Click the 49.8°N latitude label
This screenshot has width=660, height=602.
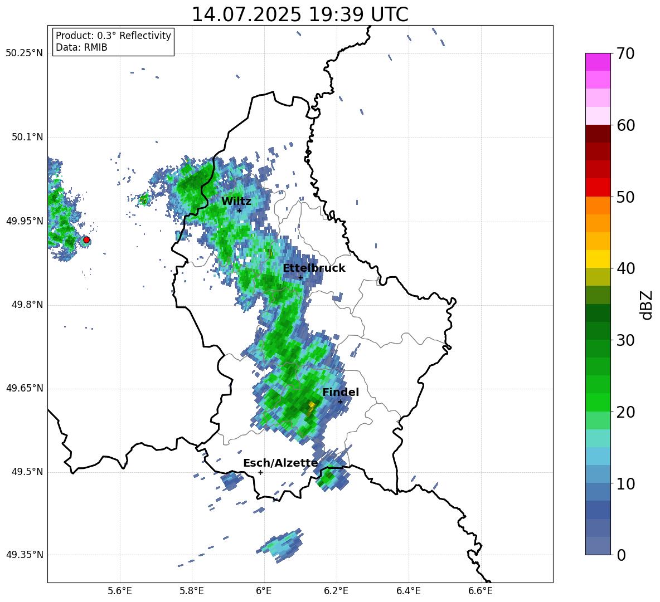click(27, 305)
